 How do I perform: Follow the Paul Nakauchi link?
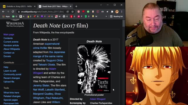click(x=54, y=98)
